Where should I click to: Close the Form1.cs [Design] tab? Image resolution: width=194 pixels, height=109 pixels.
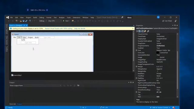26,25
